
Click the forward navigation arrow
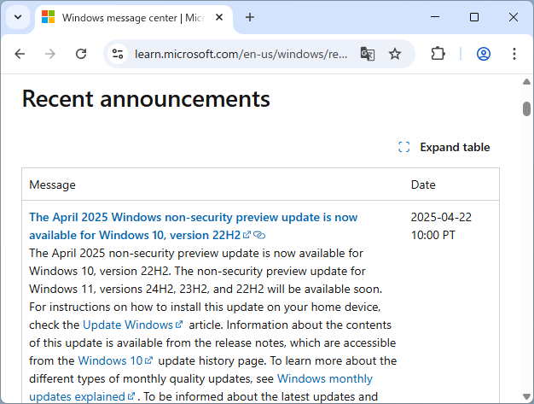(x=50, y=54)
